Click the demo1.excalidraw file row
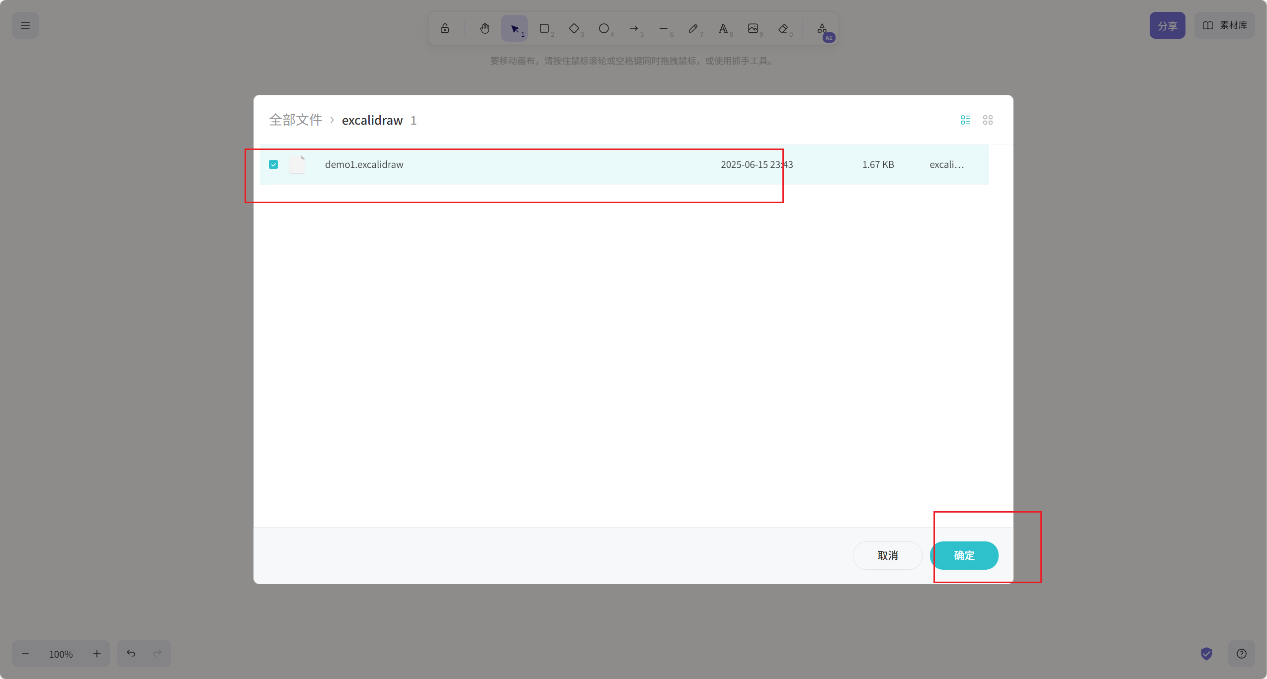This screenshot has height=679, width=1267. [x=624, y=164]
